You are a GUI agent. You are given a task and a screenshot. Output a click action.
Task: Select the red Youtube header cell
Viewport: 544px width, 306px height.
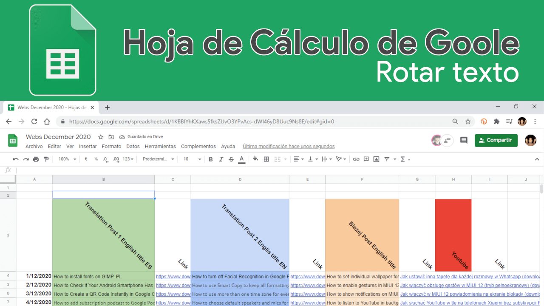(453, 235)
